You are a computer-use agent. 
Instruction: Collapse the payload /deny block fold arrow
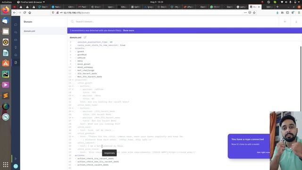(x=73, y=95)
